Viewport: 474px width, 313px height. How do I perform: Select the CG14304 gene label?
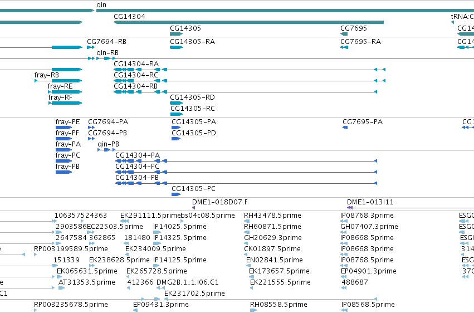129,17
